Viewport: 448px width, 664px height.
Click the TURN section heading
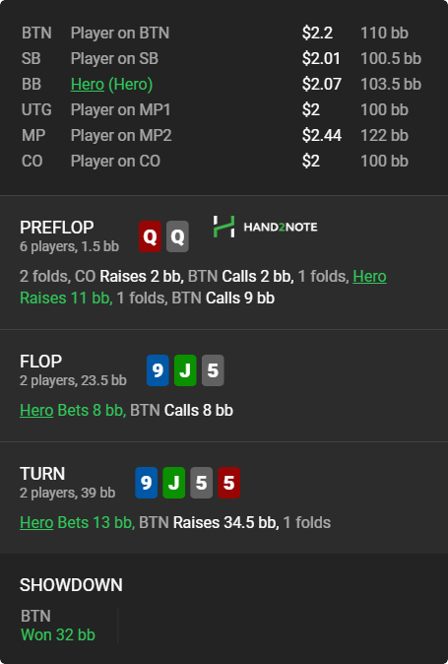42,474
